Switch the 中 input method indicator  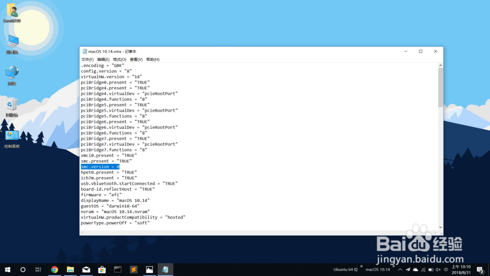(446, 270)
